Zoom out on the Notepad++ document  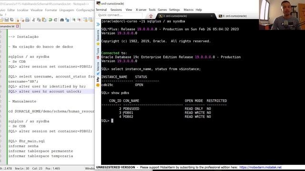79,20
